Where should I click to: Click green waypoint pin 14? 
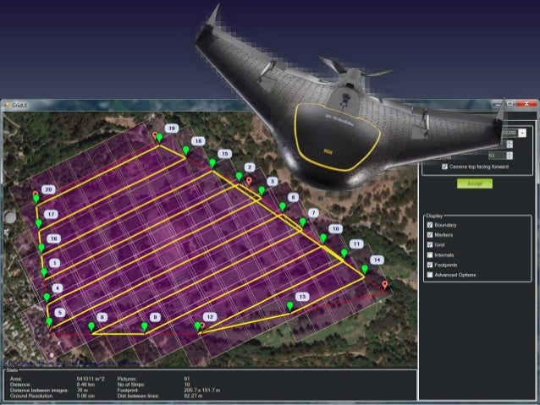tap(365, 269)
